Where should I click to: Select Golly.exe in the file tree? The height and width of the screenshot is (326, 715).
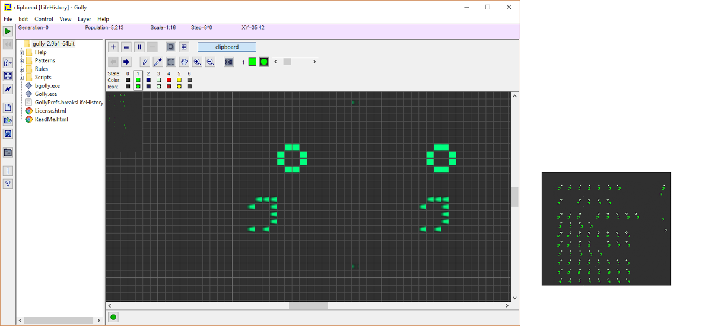[46, 94]
